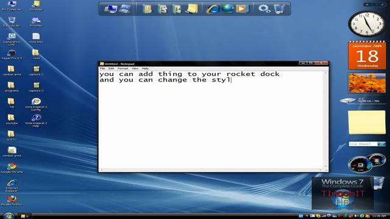This screenshot has height=219, width=390.
Task: Launch Mozilla Firefox desktop shortcut
Action: tap(12, 201)
